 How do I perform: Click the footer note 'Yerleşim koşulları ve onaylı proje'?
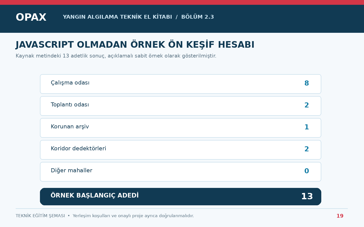click(x=108, y=216)
